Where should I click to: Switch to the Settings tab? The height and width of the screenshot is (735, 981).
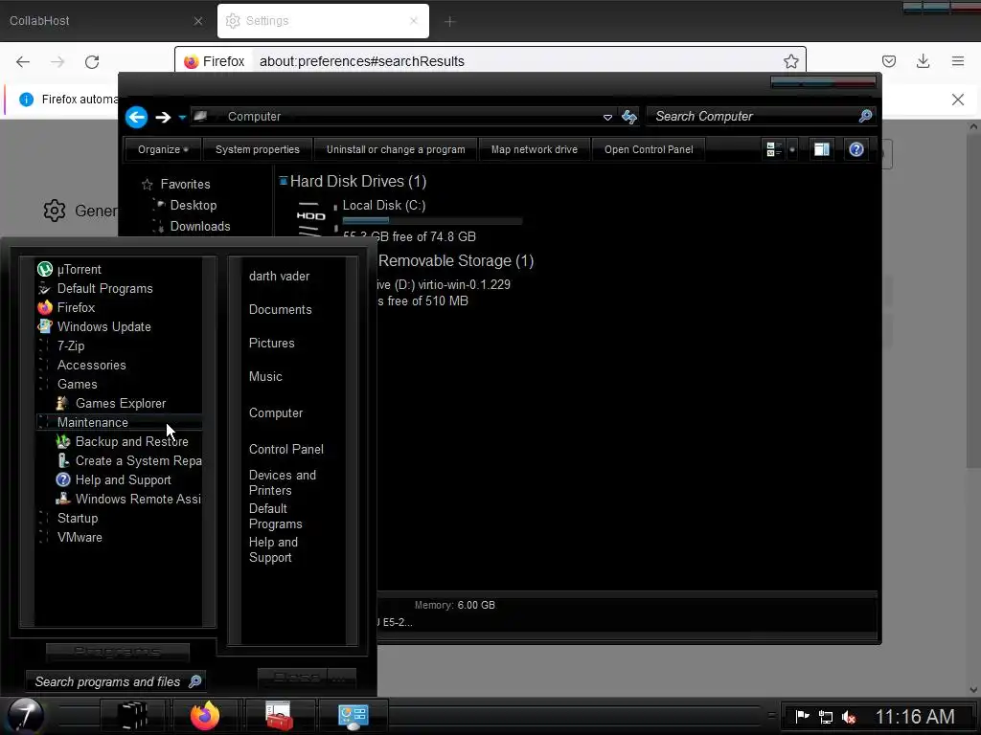(x=323, y=21)
